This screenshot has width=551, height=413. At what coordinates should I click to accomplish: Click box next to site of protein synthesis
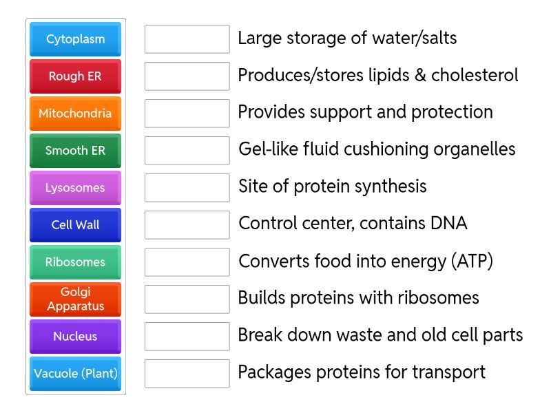[x=187, y=188]
